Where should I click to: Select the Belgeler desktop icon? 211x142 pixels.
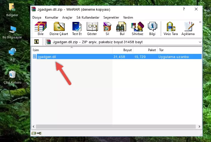[x=12, y=10]
